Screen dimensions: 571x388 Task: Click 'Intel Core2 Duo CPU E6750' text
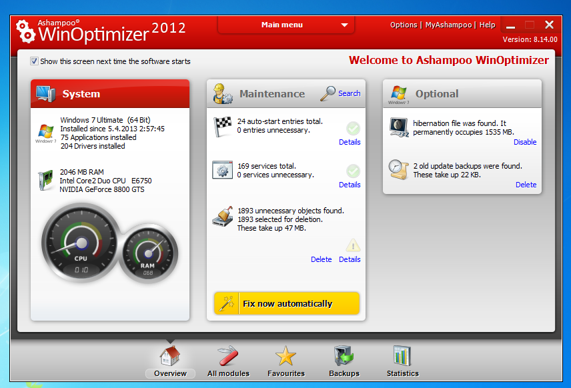tap(105, 181)
